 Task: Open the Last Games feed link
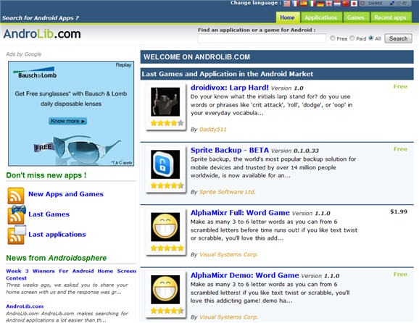(49, 214)
